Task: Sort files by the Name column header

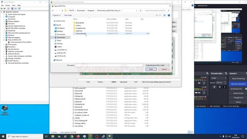Action: [75, 19]
